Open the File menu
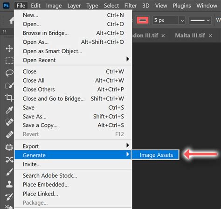 21,6
